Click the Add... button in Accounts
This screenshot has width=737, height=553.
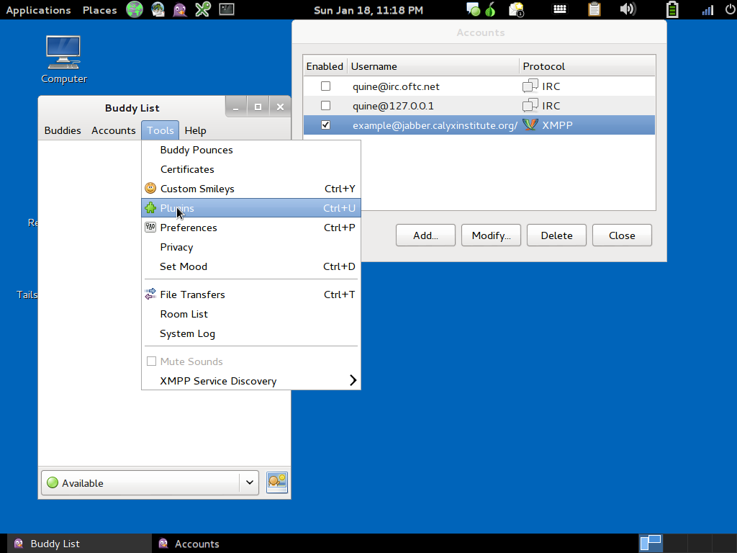pos(425,235)
